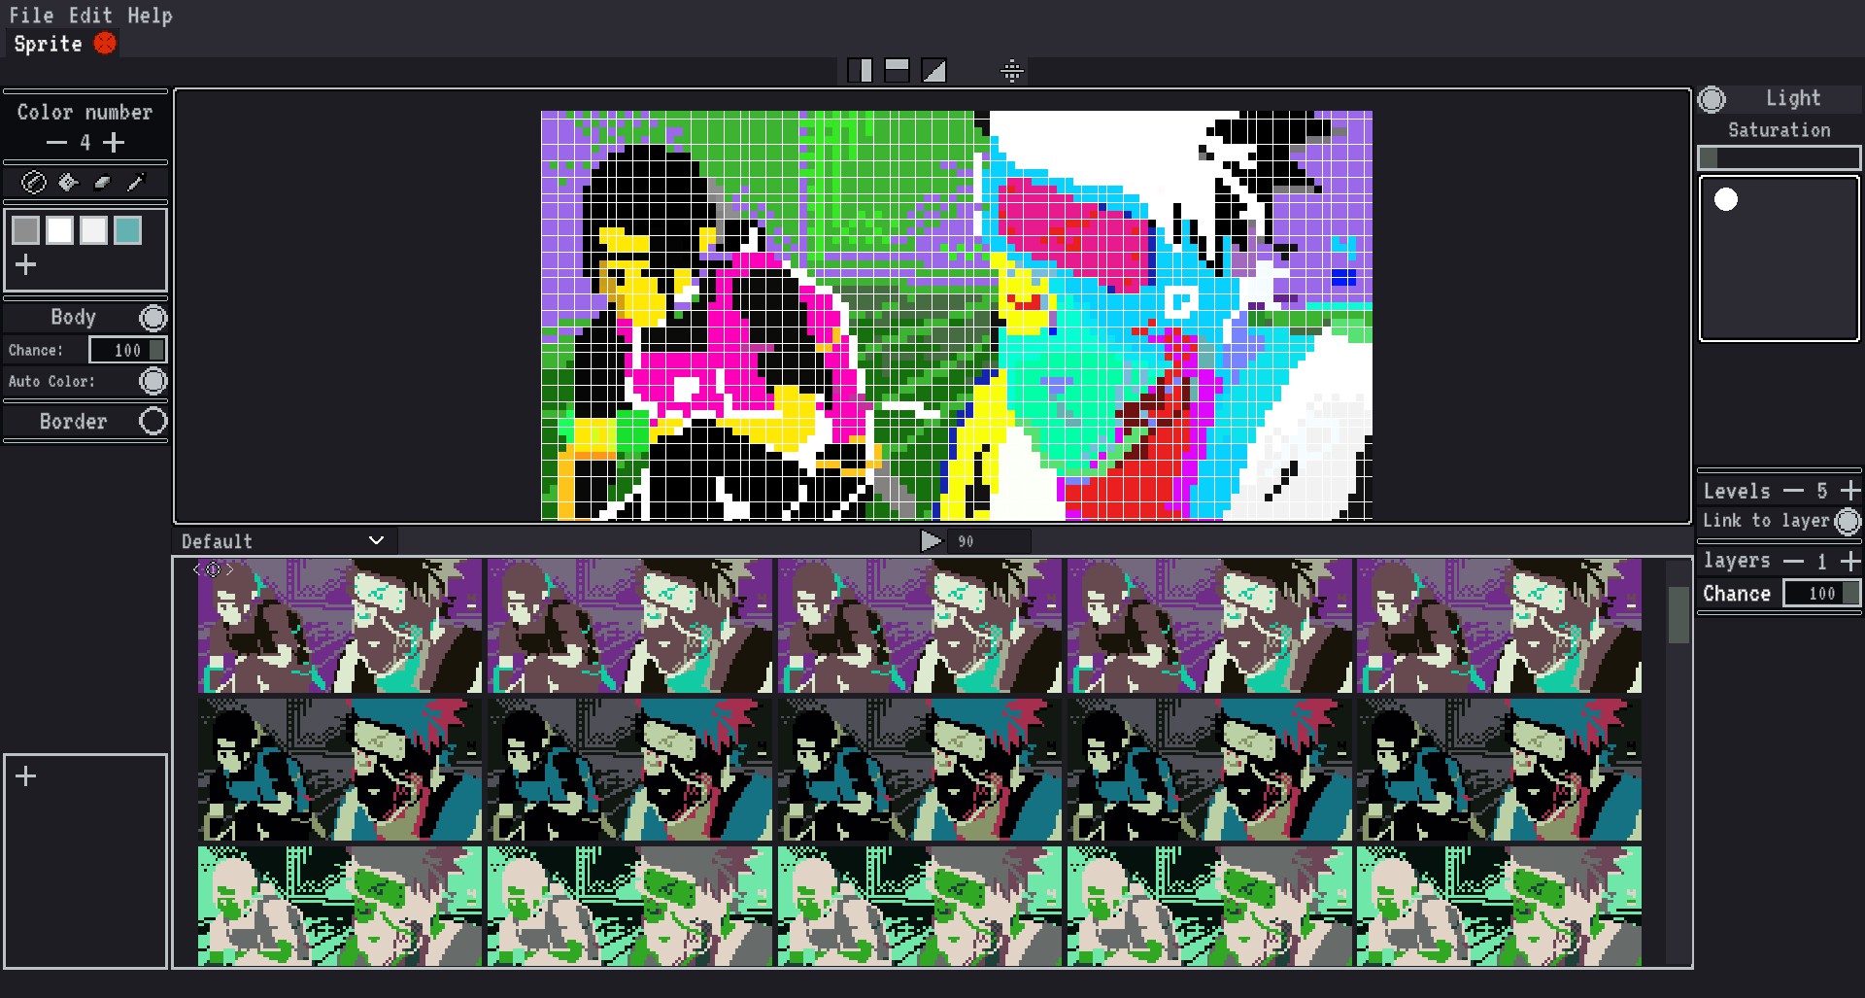The image size is (1865, 998).
Task: Select the teal palette color swatch
Action: [127, 230]
